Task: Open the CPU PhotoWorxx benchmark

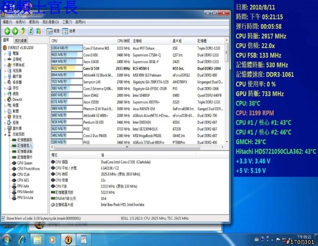Action: [x=26, y=169]
